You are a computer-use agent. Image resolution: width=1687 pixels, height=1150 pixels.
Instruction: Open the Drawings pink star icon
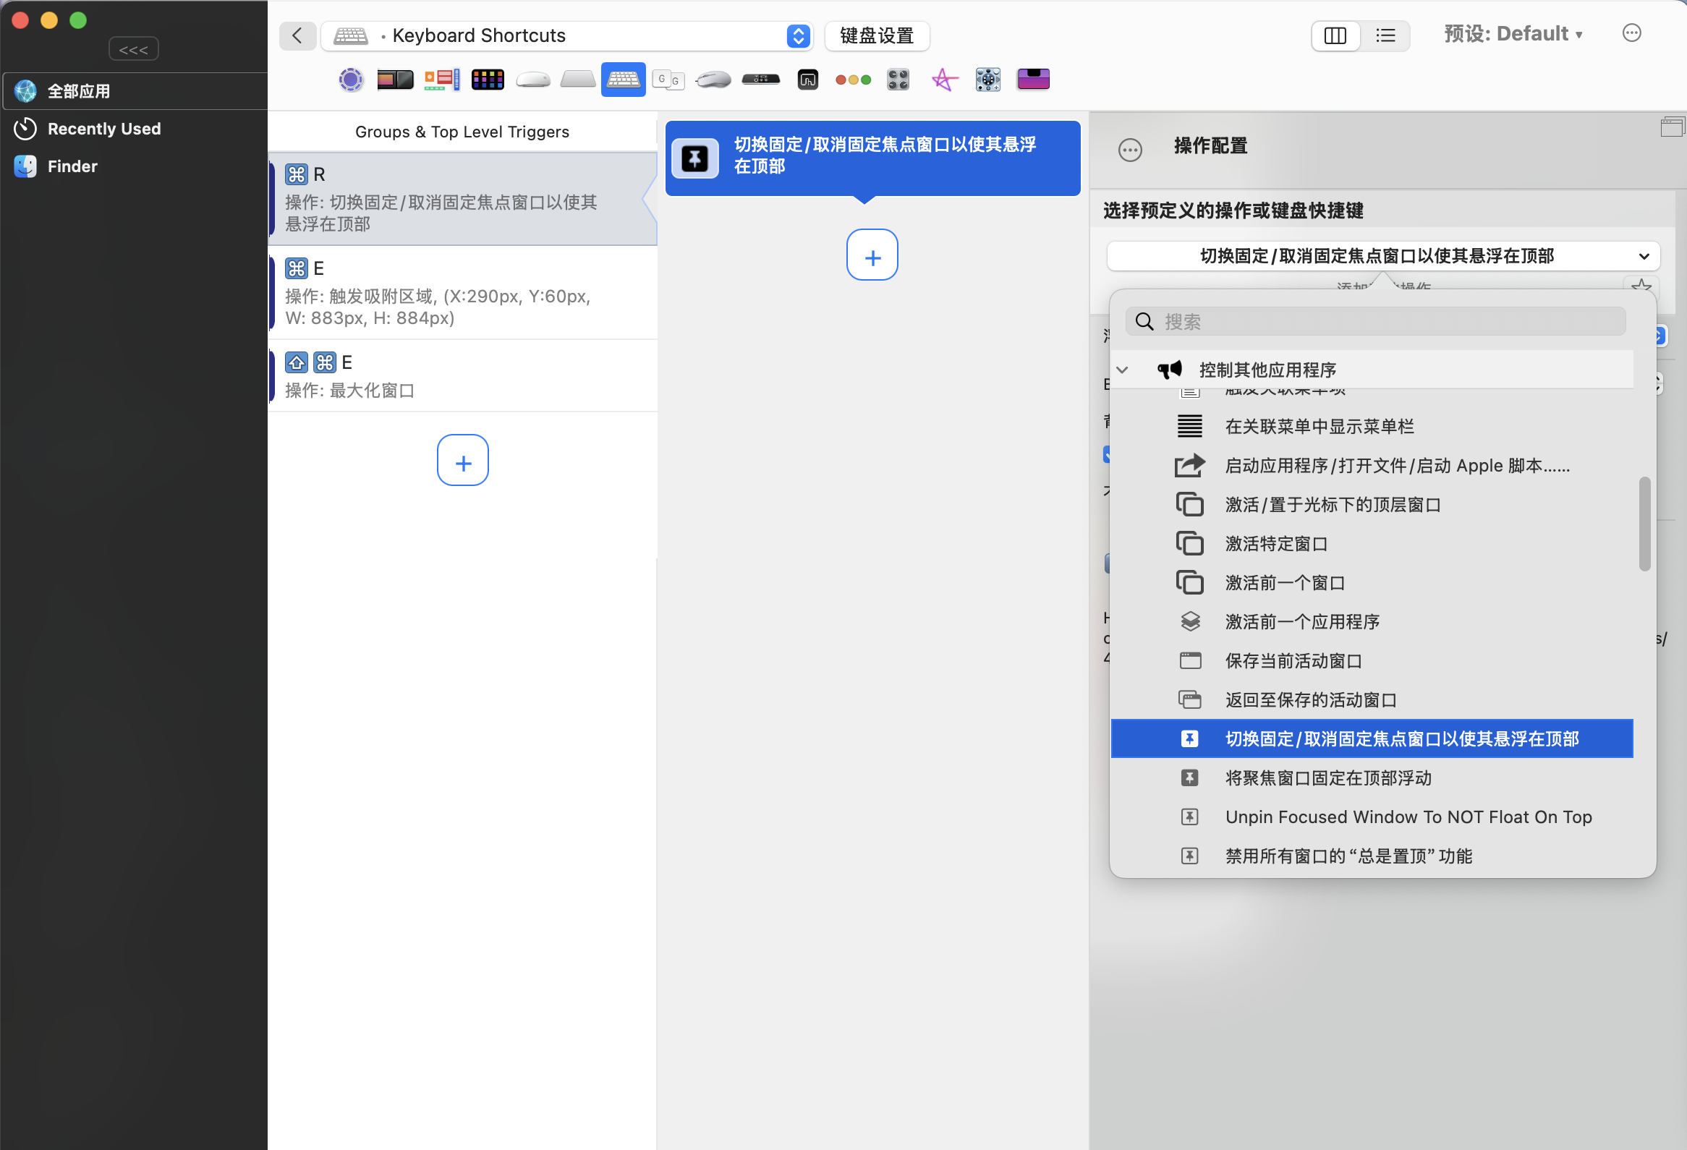coord(943,79)
